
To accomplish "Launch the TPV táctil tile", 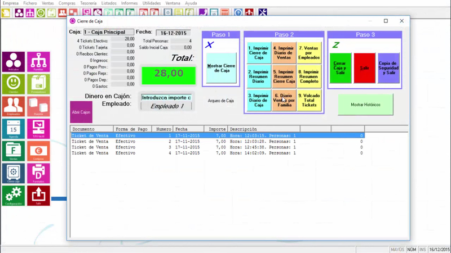I will point(38,129).
